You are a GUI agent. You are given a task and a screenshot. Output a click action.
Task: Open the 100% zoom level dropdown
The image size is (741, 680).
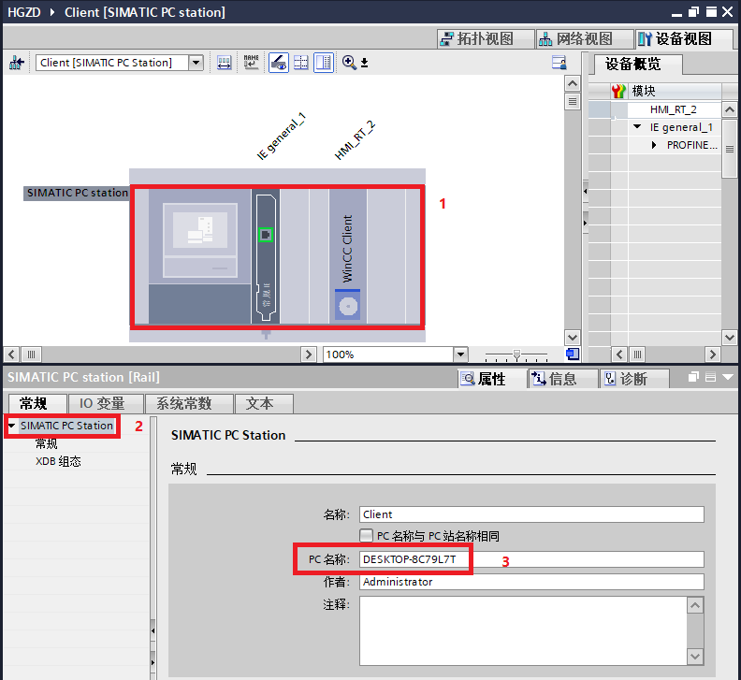pos(460,354)
